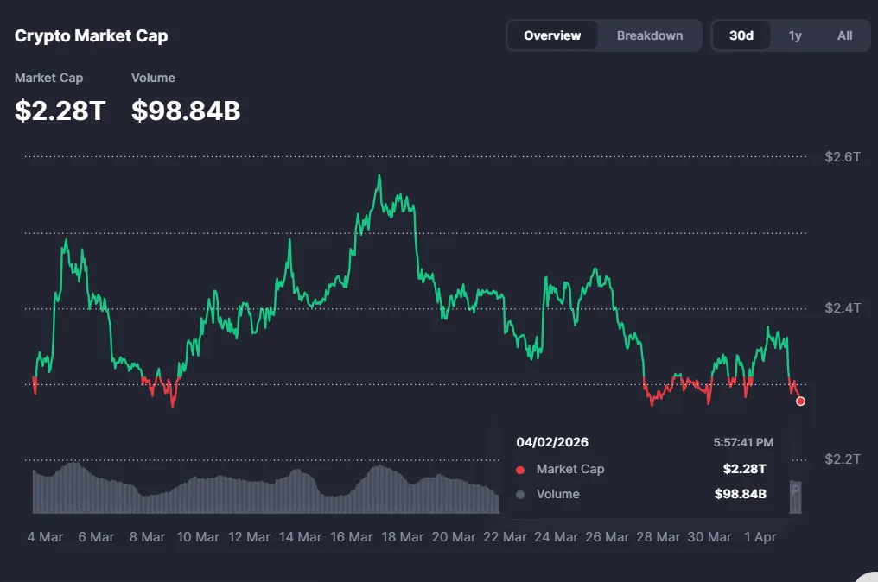Enable the All time range
Viewport: 878px width, 582px height.
[x=844, y=35]
